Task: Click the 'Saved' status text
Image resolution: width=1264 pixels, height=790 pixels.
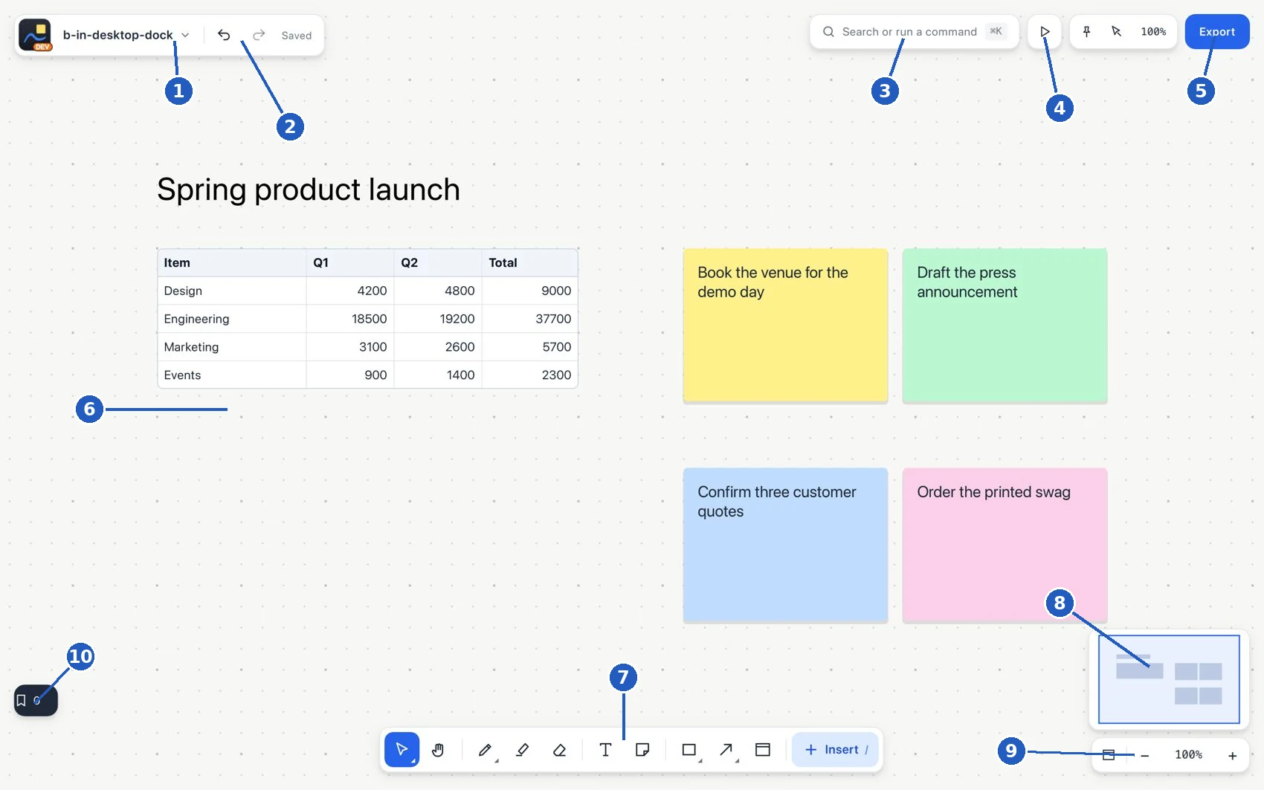Action: (297, 36)
